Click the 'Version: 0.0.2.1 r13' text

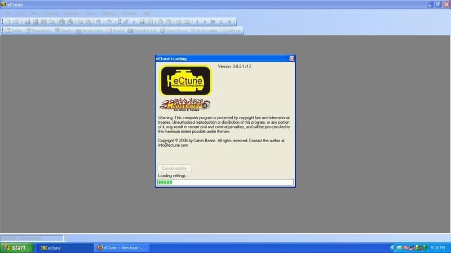click(234, 66)
